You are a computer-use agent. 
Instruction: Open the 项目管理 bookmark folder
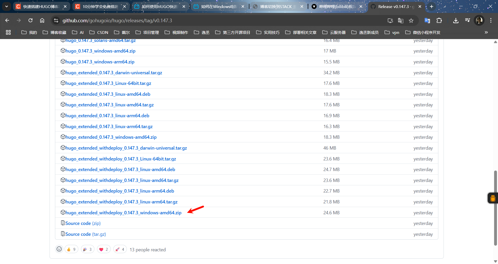tap(147, 32)
